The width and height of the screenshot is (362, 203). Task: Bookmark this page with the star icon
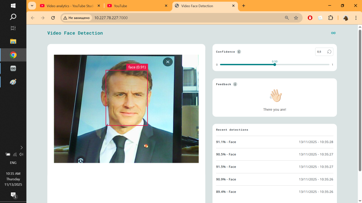tap(296, 18)
